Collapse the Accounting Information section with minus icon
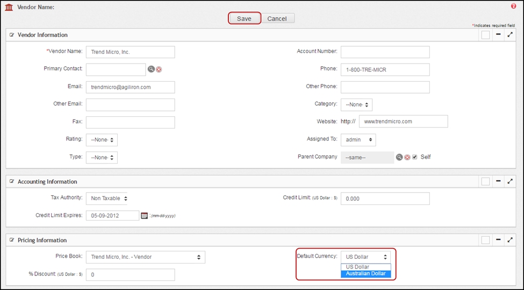 498,181
